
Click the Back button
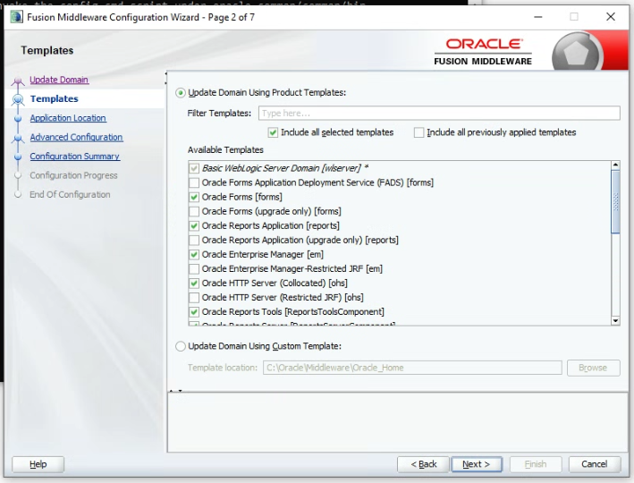423,464
